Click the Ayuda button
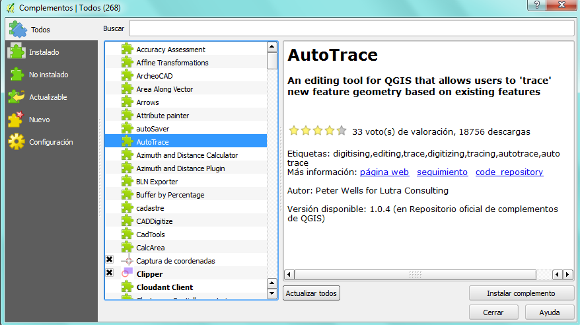This screenshot has width=580, height=325. [550, 312]
